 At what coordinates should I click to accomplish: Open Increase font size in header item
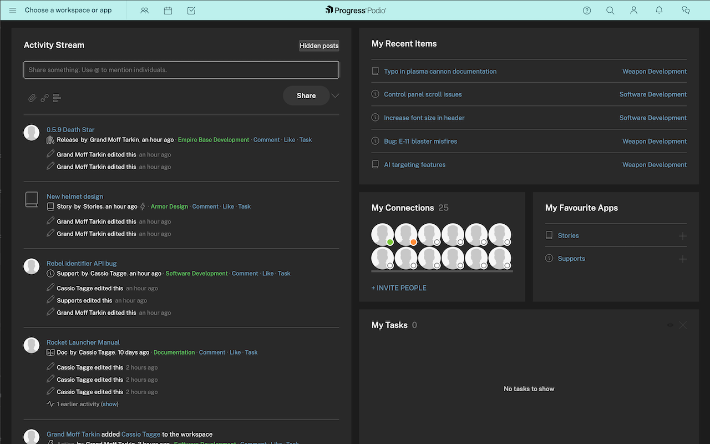424,118
